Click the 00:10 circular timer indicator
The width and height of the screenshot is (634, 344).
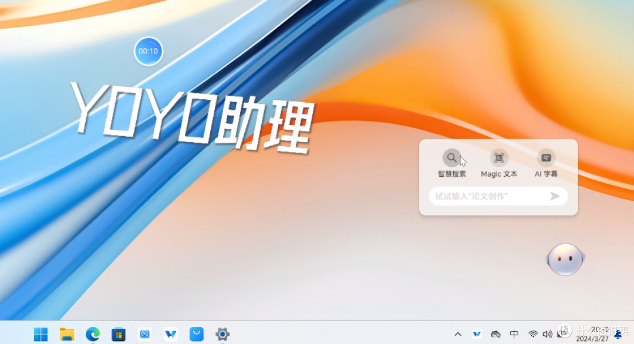(148, 50)
